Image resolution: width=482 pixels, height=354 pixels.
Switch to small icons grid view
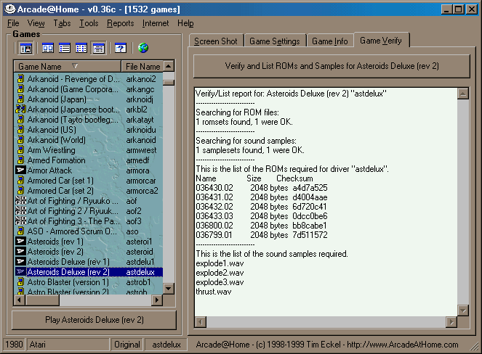point(81,48)
